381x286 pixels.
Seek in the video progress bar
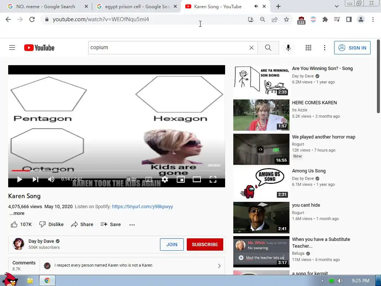tap(116, 171)
